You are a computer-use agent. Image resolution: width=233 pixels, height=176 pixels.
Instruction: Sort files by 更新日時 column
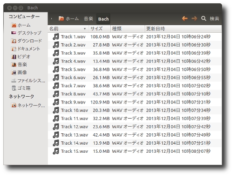(x=183, y=29)
